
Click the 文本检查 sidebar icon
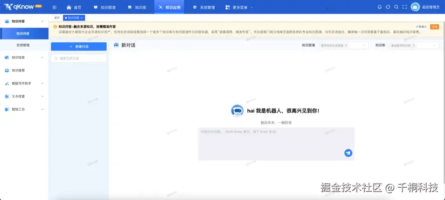(7, 96)
